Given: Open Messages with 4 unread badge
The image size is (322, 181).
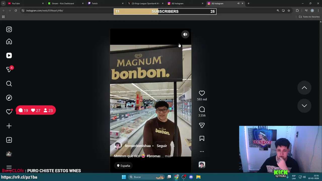Looking at the screenshot, I should click(x=9, y=69).
